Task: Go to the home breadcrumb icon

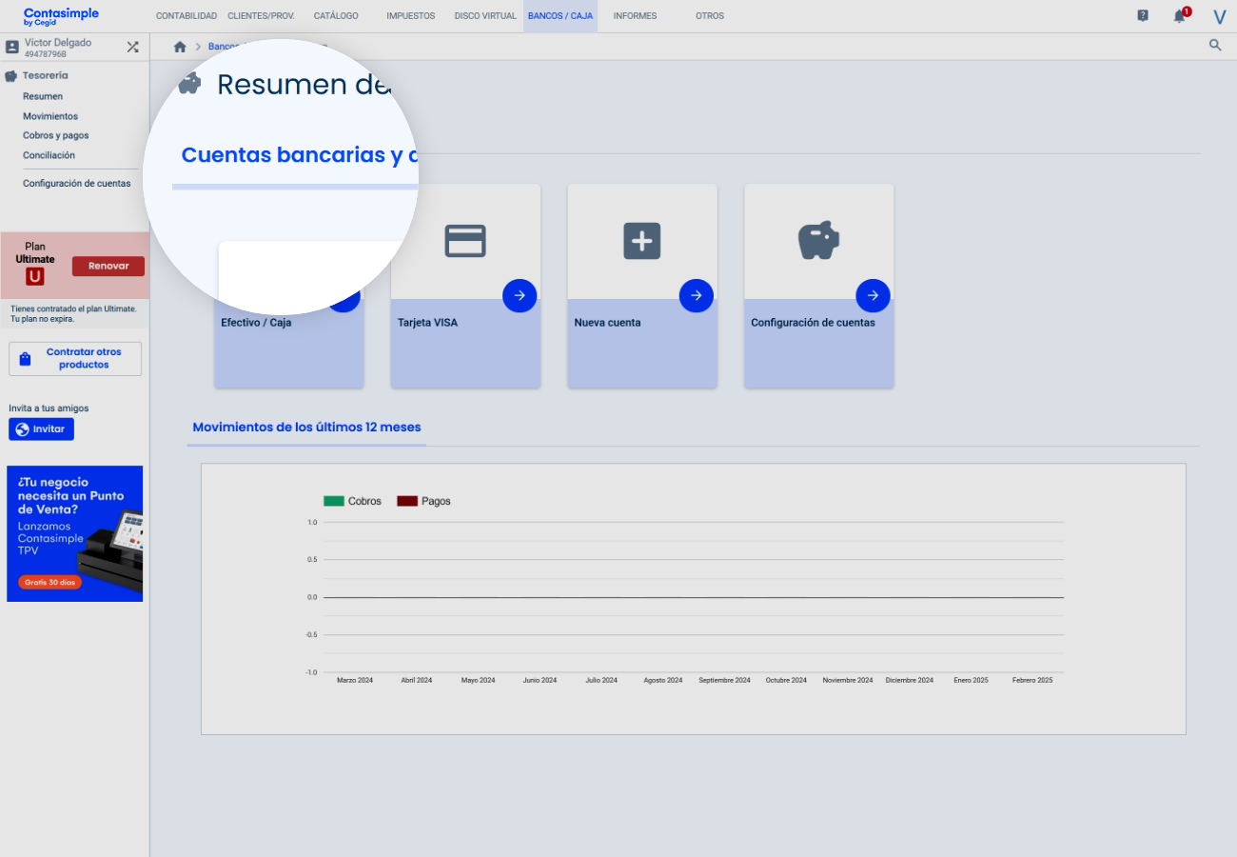Action: tap(180, 47)
